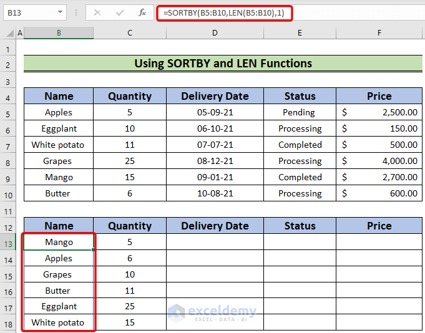Select the '08-12-21' date cell
Image resolution: width=425 pixels, height=333 pixels.
(215, 161)
